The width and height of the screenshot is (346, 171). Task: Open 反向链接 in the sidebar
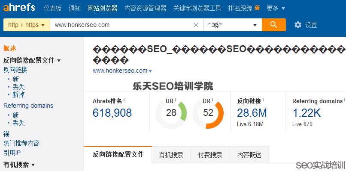coord(15,70)
